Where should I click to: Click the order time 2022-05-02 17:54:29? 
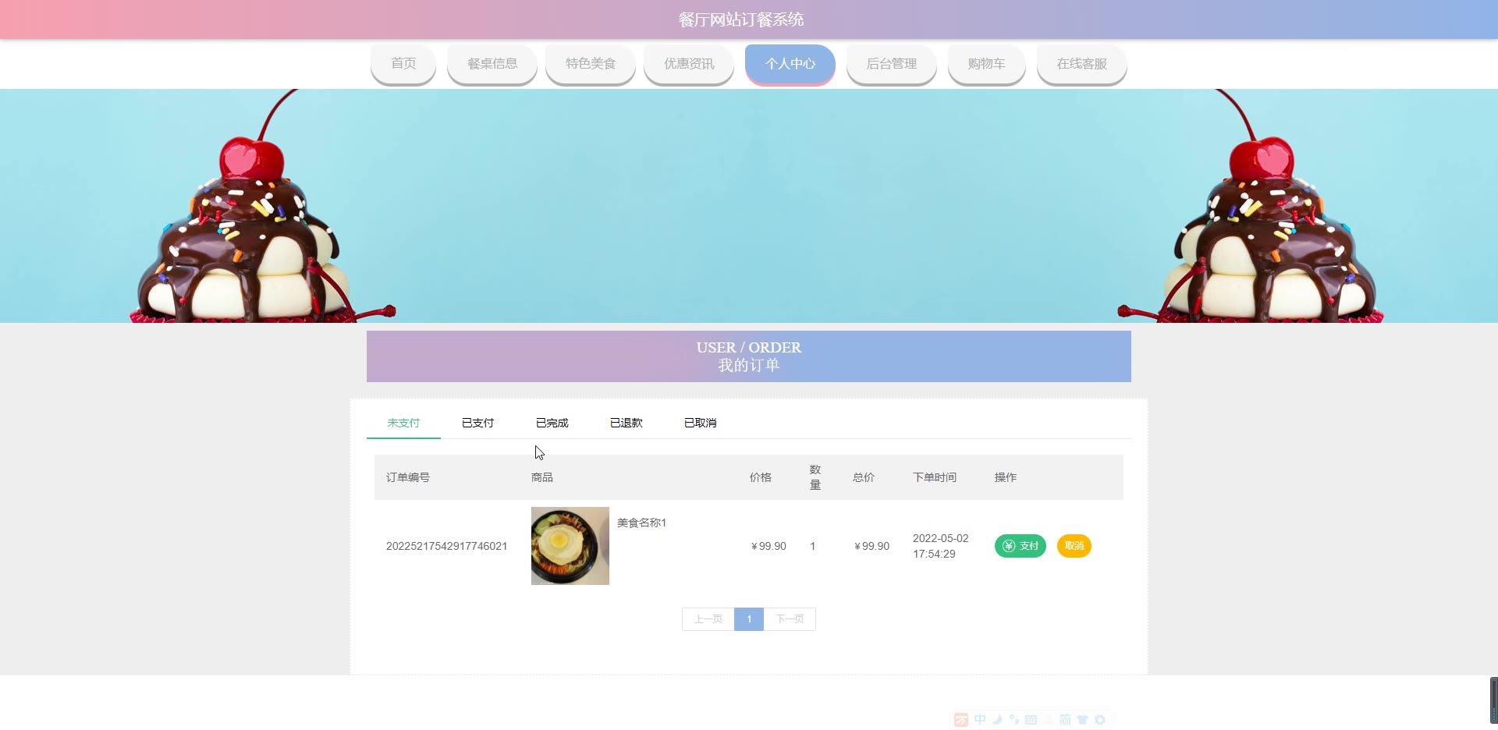click(x=940, y=546)
